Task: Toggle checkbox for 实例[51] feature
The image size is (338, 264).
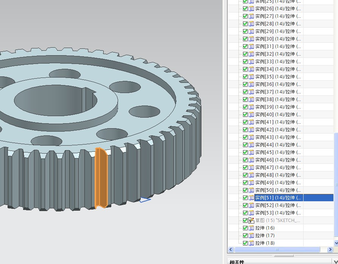Action: [x=245, y=198]
